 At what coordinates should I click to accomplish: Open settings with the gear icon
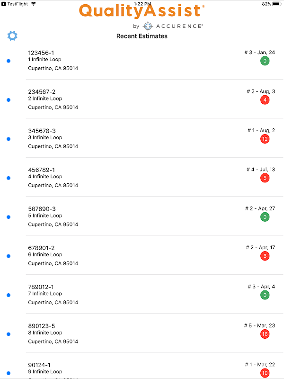point(12,36)
